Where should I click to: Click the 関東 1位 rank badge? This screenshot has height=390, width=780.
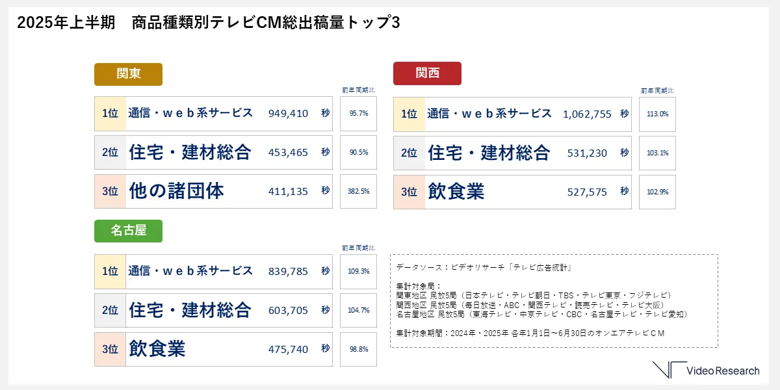click(x=110, y=114)
